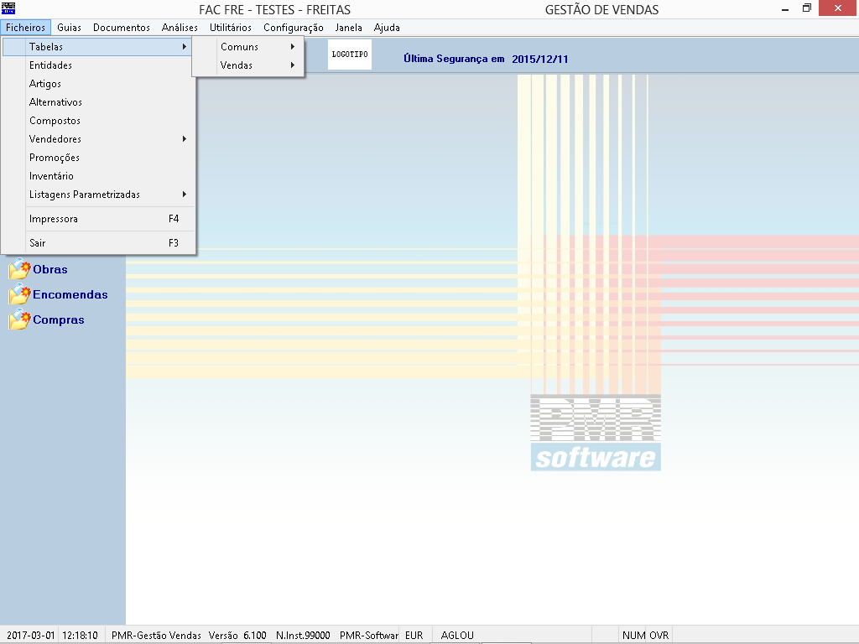Choose Alternativos menu entry
Image resolution: width=859 pixels, height=644 pixels.
point(99,102)
